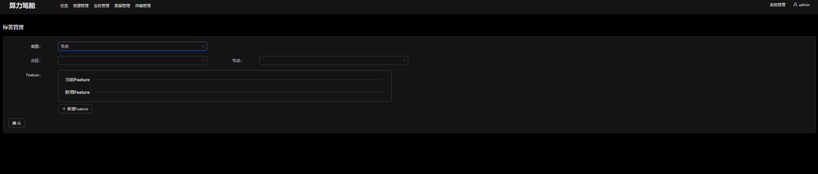The height and width of the screenshot is (174, 818).
Task: Click the chevron arrow of 类型 selector
Action: click(203, 46)
